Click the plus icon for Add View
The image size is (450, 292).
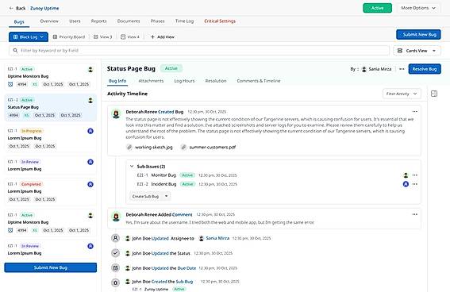click(152, 37)
